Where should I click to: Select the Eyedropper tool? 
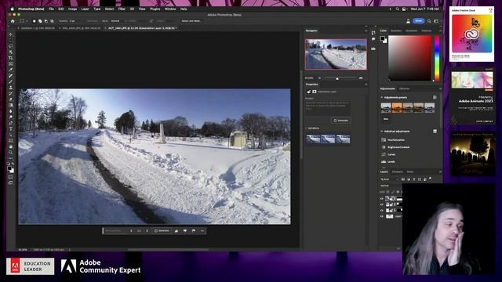pyautogui.click(x=10, y=70)
